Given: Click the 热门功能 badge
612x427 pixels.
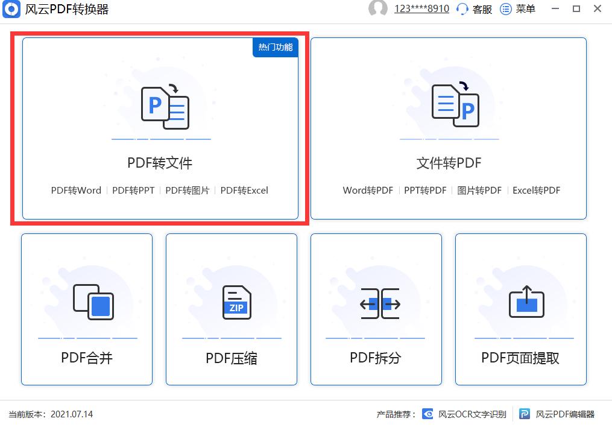Looking at the screenshot, I should tap(275, 47).
